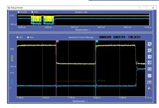Click the Selected I3C Frame / Message heading
This screenshot has width=159, height=108.
click(x=81, y=37)
